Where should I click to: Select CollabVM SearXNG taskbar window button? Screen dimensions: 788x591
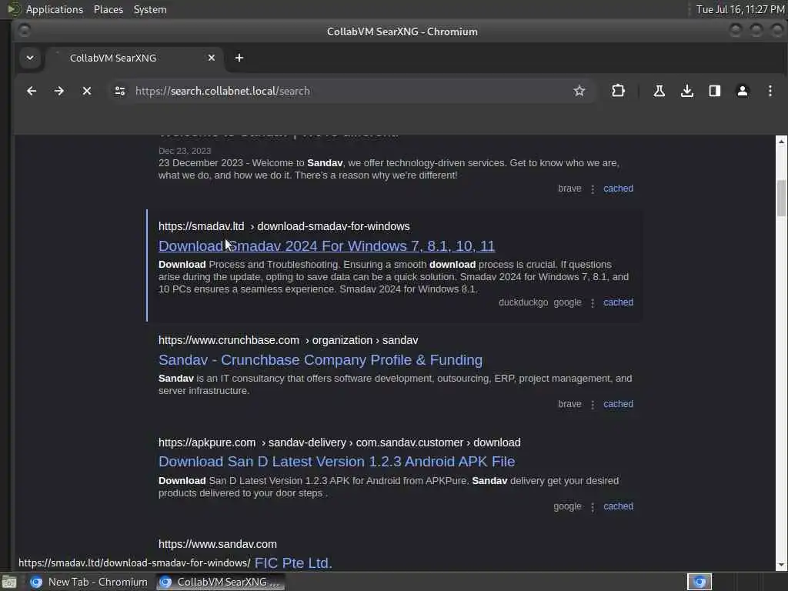[x=220, y=582]
